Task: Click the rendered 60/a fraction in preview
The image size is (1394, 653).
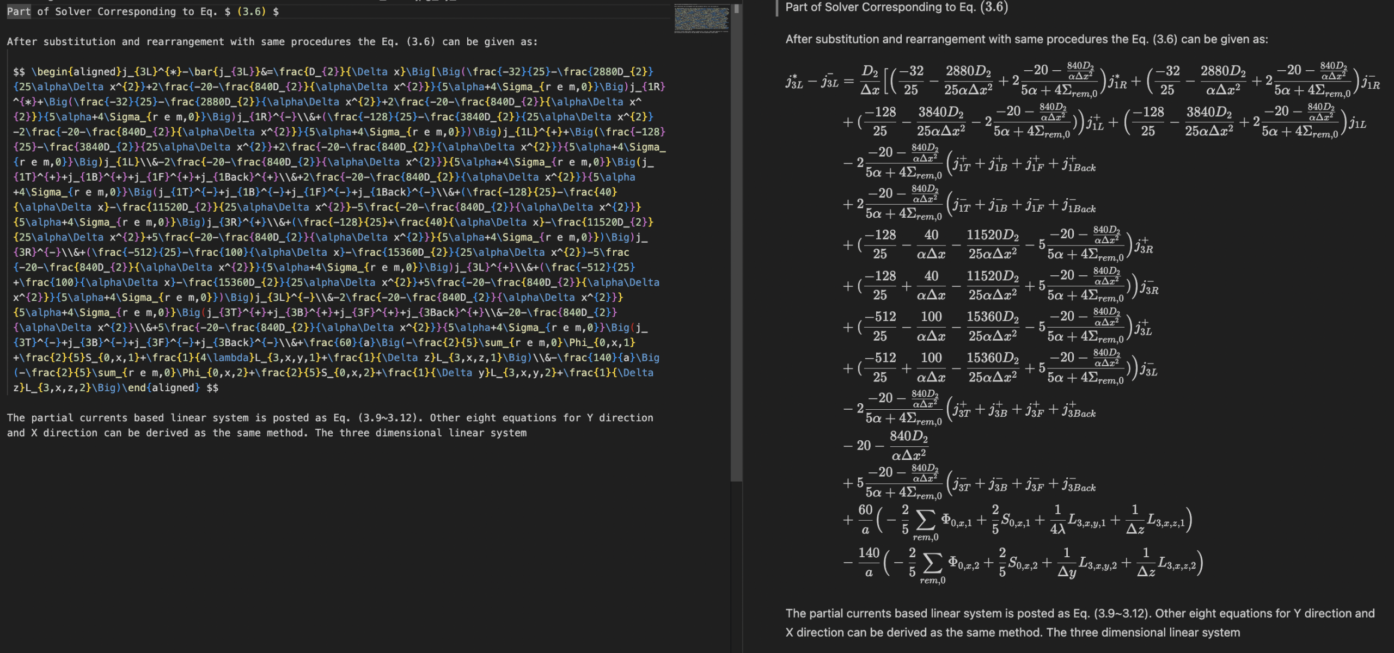Action: pos(865,519)
